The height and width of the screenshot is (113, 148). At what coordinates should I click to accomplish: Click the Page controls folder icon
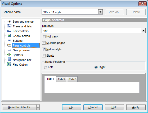tap(9, 45)
